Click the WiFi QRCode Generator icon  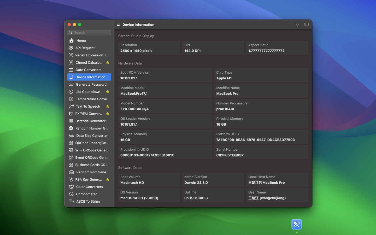(71, 150)
